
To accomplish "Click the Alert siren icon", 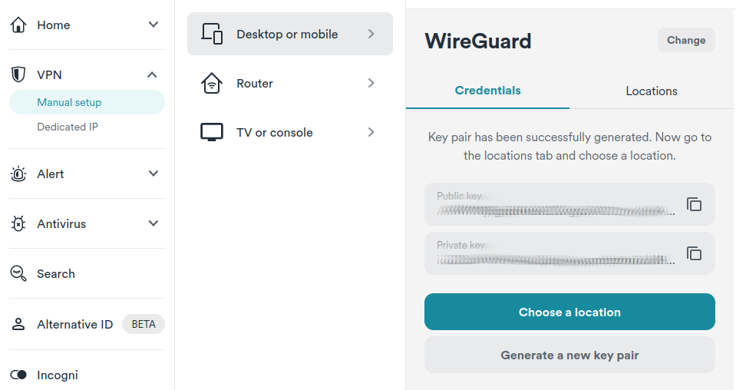I will tap(18, 174).
